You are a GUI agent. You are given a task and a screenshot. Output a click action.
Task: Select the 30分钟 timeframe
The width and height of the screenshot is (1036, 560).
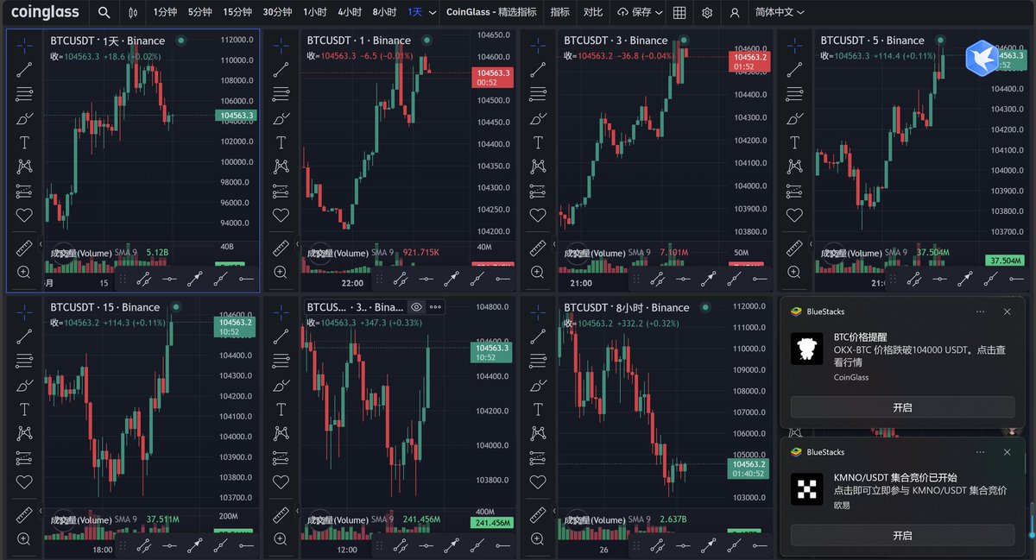(277, 13)
